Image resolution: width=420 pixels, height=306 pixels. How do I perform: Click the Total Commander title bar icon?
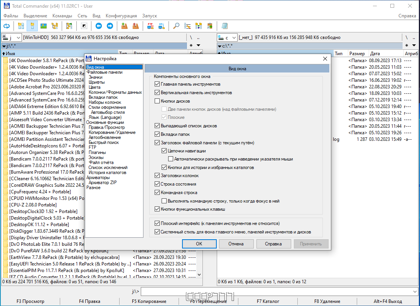(7, 6)
